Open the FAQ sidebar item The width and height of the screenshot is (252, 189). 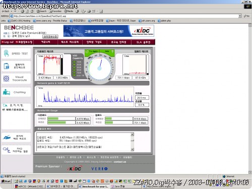click(16, 150)
